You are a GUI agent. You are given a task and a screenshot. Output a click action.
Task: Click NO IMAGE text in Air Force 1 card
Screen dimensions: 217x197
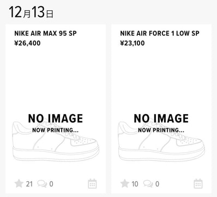pos(161,118)
